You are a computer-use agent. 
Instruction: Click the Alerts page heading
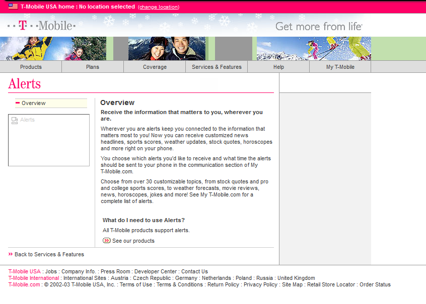(x=25, y=83)
